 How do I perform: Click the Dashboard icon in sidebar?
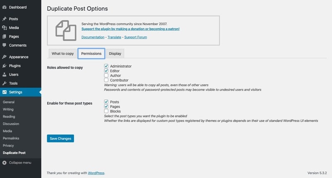pos(4,7)
